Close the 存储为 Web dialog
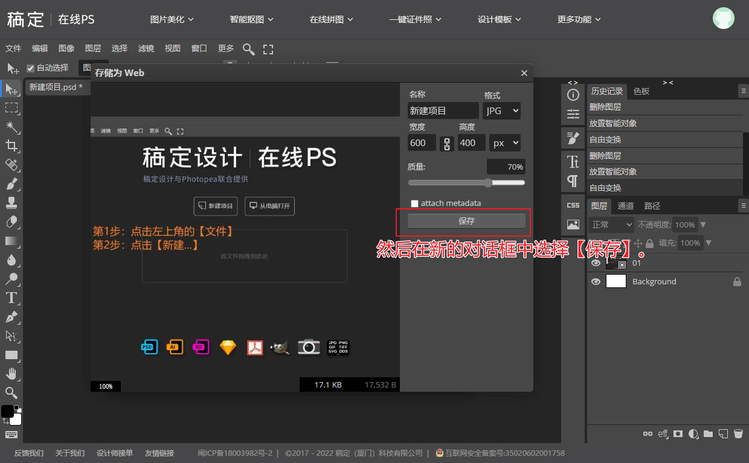Screen dimensions: 749x463 [x=524, y=73]
